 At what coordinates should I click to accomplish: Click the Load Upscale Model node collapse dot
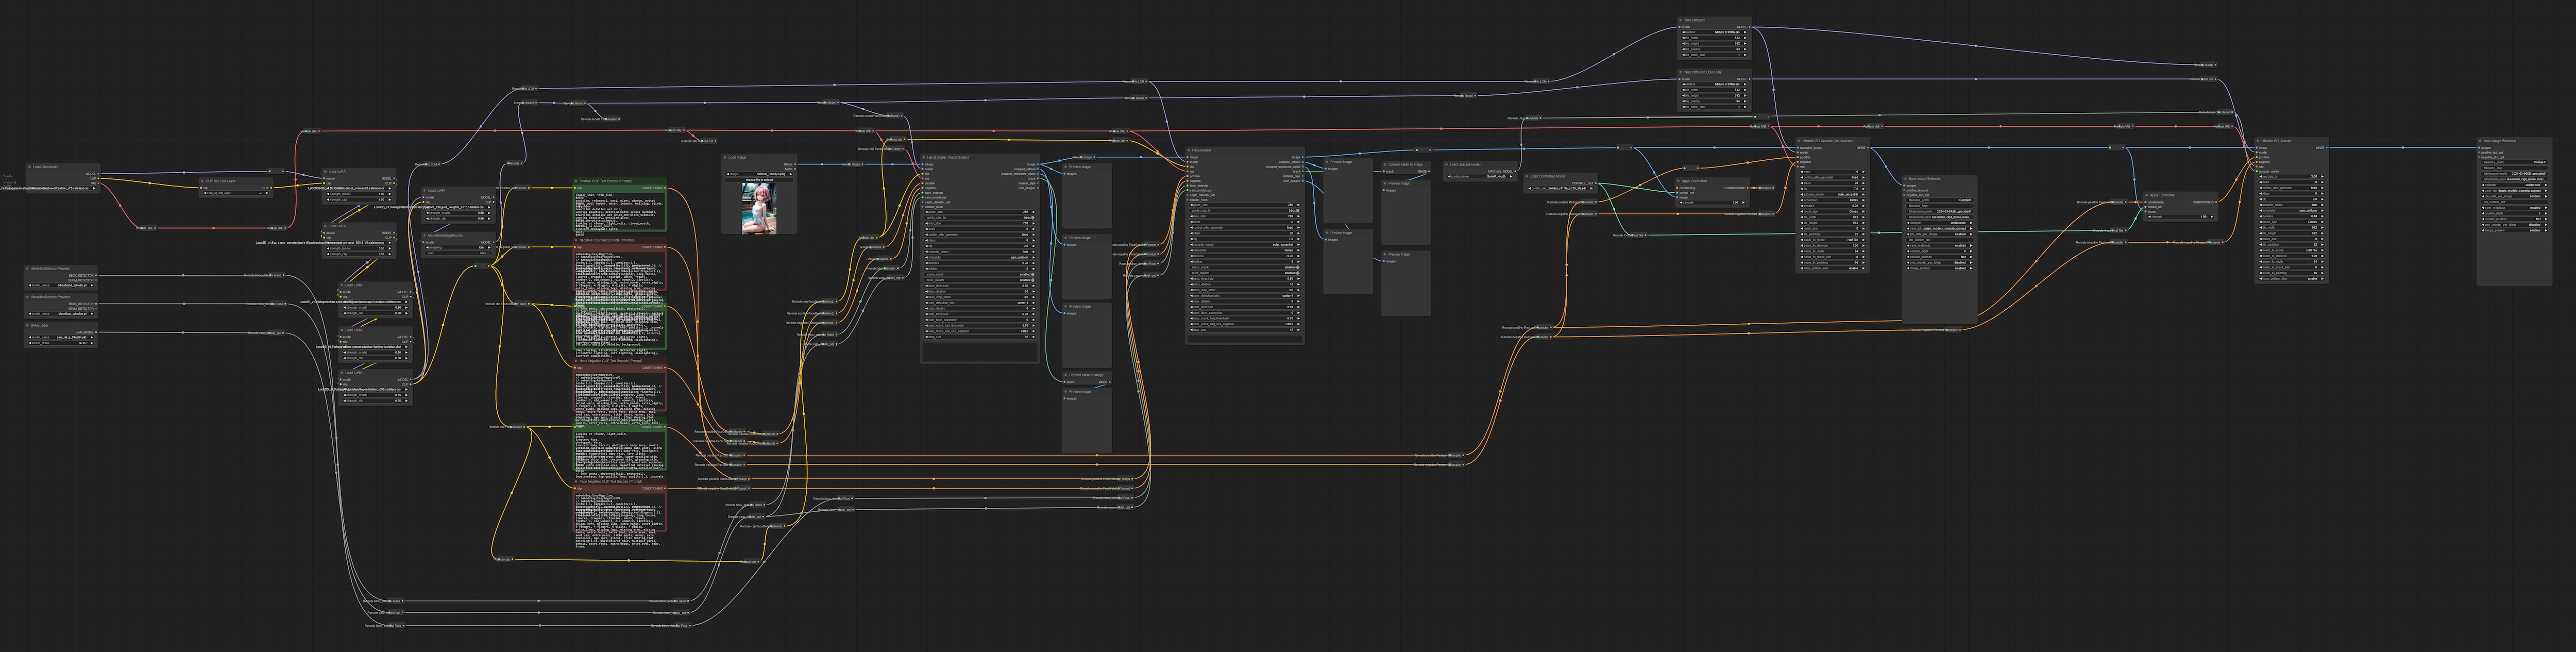1446,164
